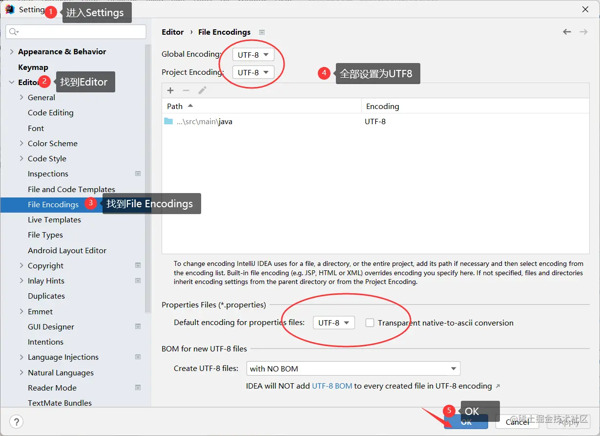Image resolution: width=600 pixels, height=436 pixels.
Task: Select File Encodings in the tree
Action: click(x=53, y=204)
